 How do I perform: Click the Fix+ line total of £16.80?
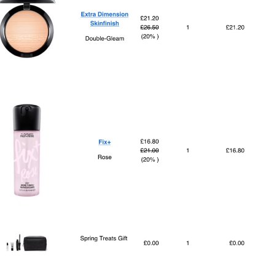click(235, 150)
